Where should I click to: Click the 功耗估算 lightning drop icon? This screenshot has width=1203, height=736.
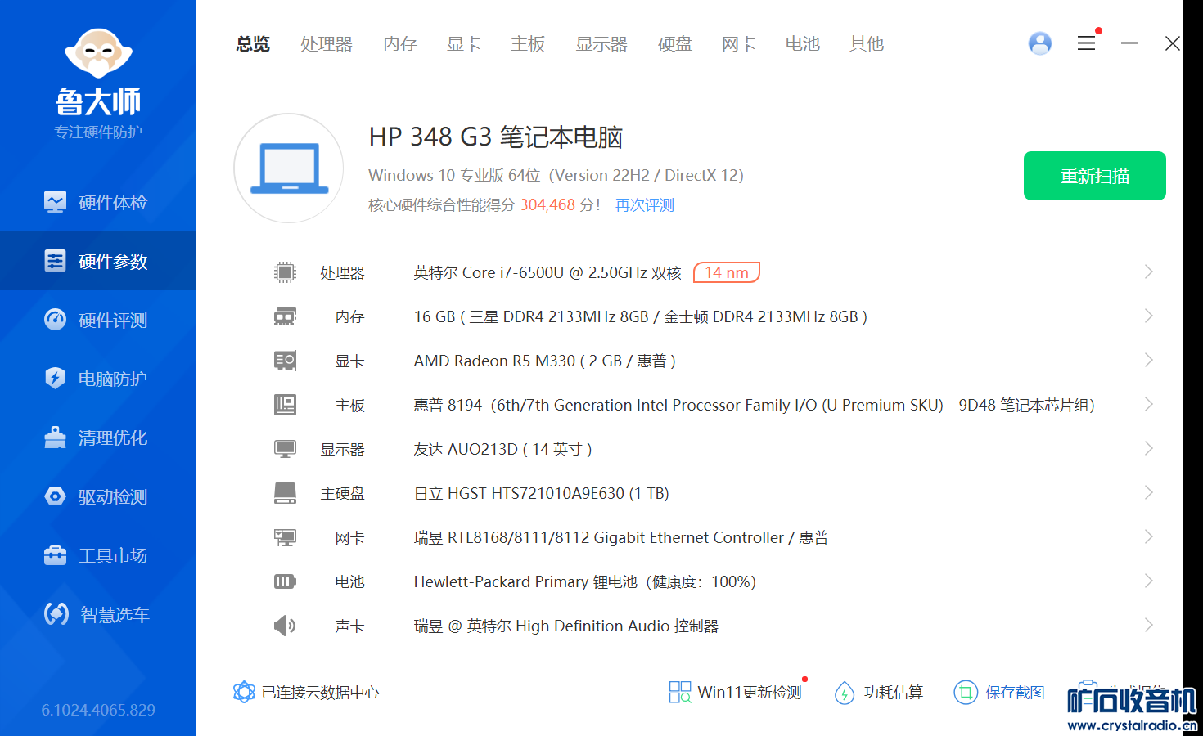845,693
